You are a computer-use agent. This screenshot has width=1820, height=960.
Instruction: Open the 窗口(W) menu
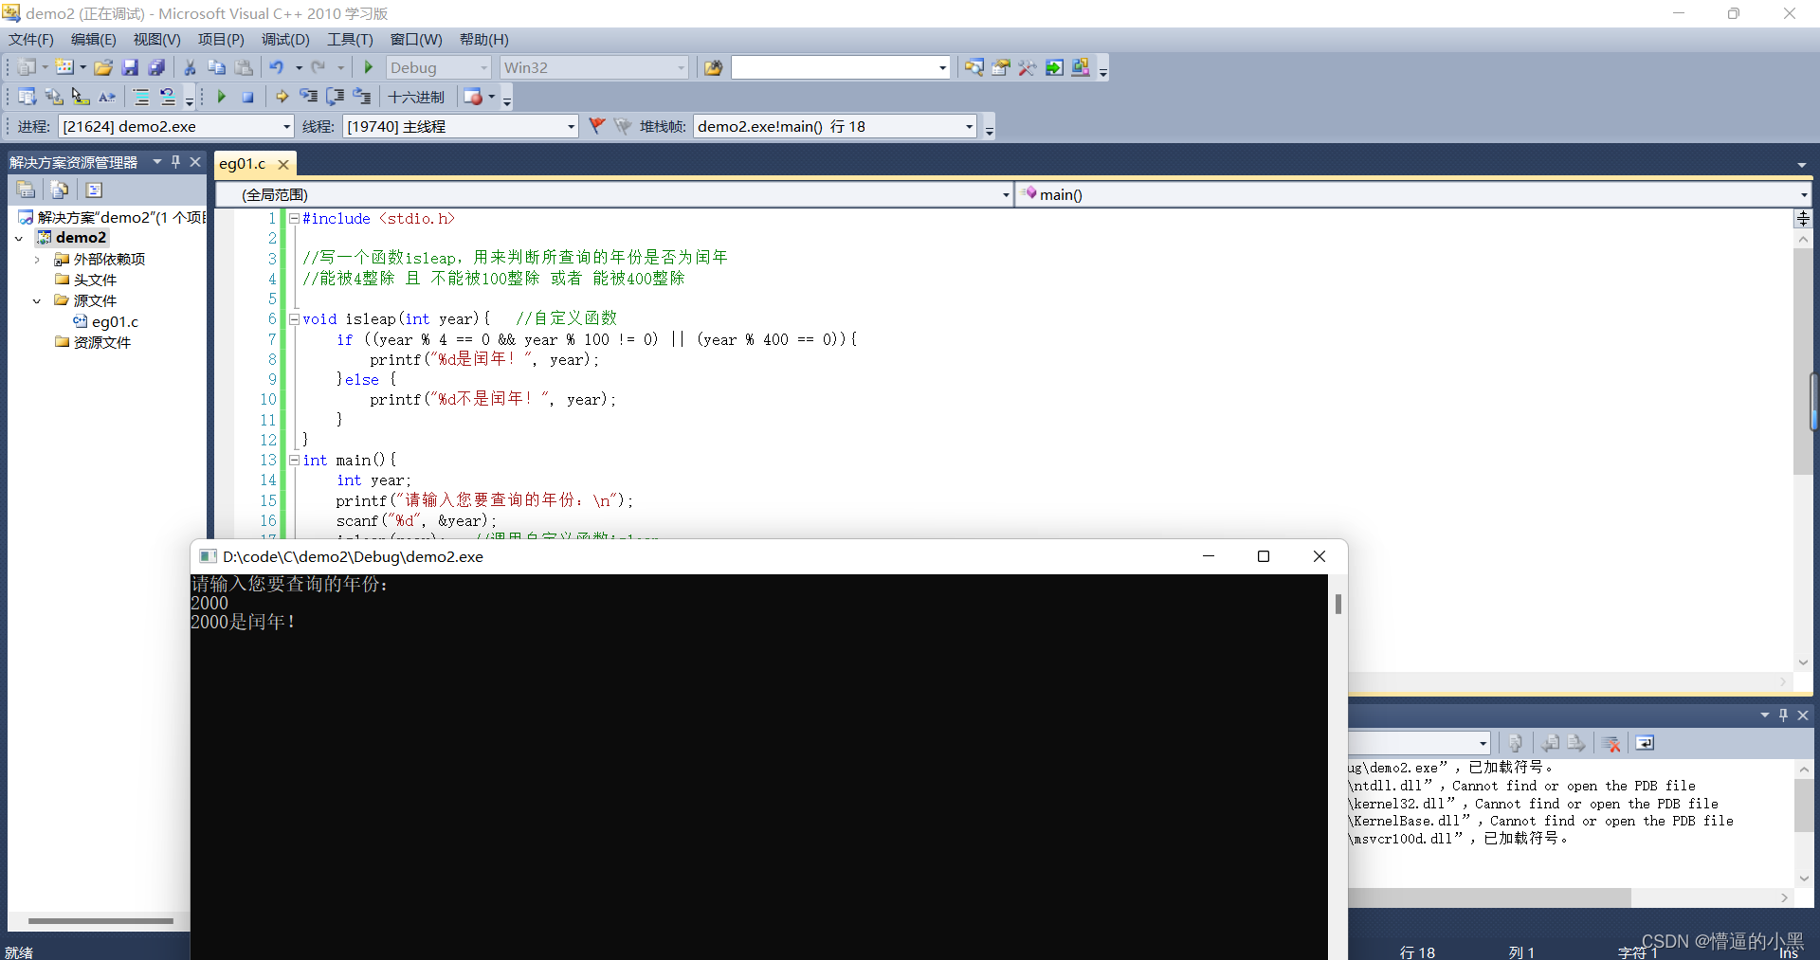(416, 39)
